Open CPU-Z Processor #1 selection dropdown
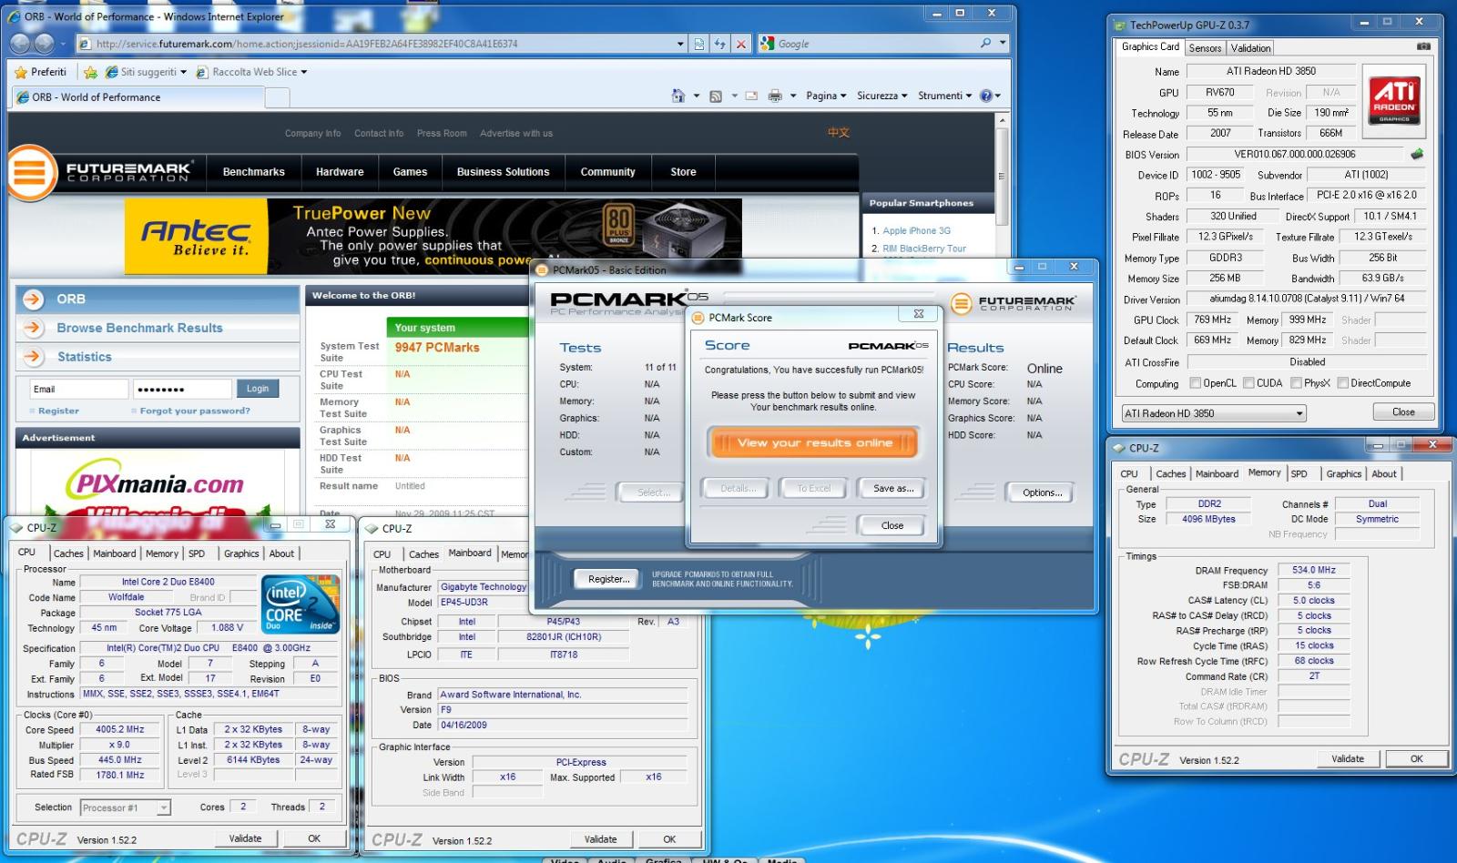1457x863 pixels. [163, 807]
